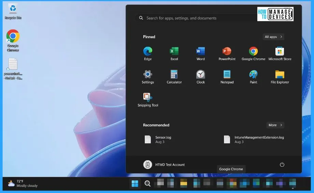Open Edge from pinned apps

tap(148, 54)
